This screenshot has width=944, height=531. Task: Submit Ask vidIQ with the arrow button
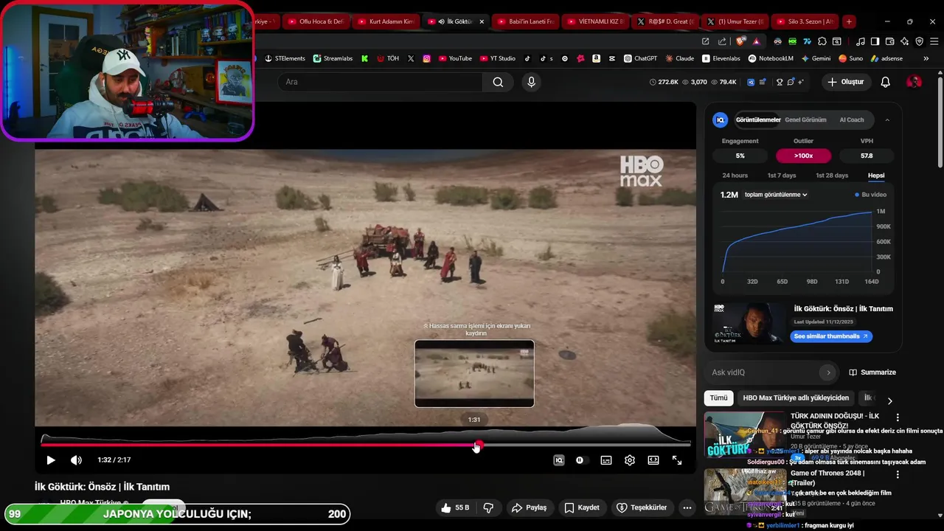point(828,372)
